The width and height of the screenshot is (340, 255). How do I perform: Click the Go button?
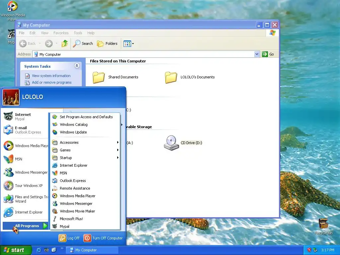(268, 54)
